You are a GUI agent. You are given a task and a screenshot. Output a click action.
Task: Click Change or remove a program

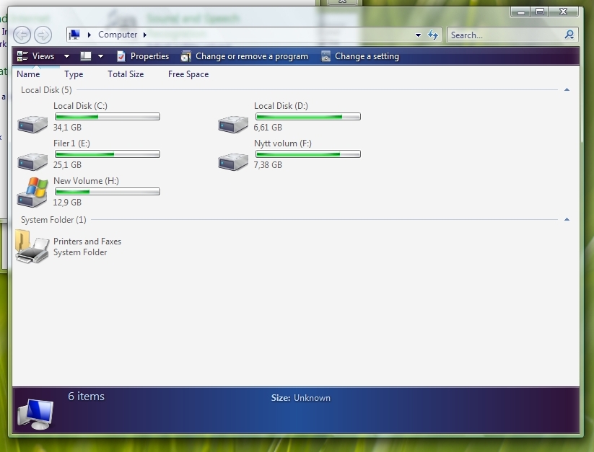coord(244,56)
